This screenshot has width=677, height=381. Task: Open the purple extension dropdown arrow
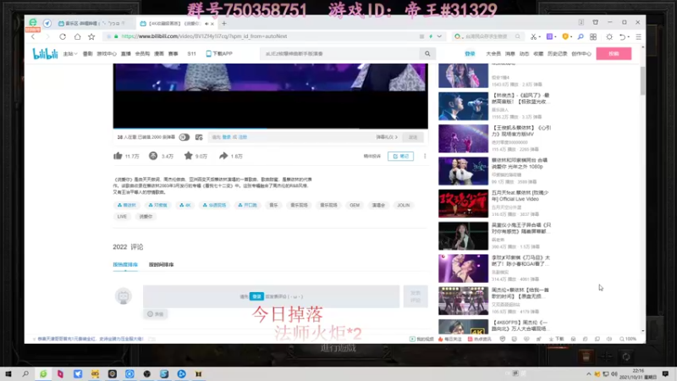click(556, 36)
